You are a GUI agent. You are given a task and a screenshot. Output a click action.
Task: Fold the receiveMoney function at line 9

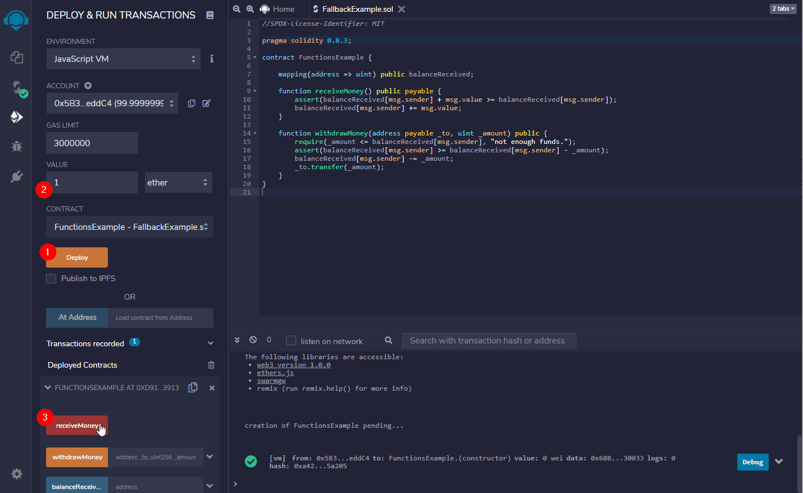(x=255, y=91)
